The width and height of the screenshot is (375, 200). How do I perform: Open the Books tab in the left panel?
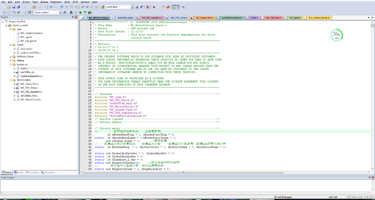(x=19, y=172)
